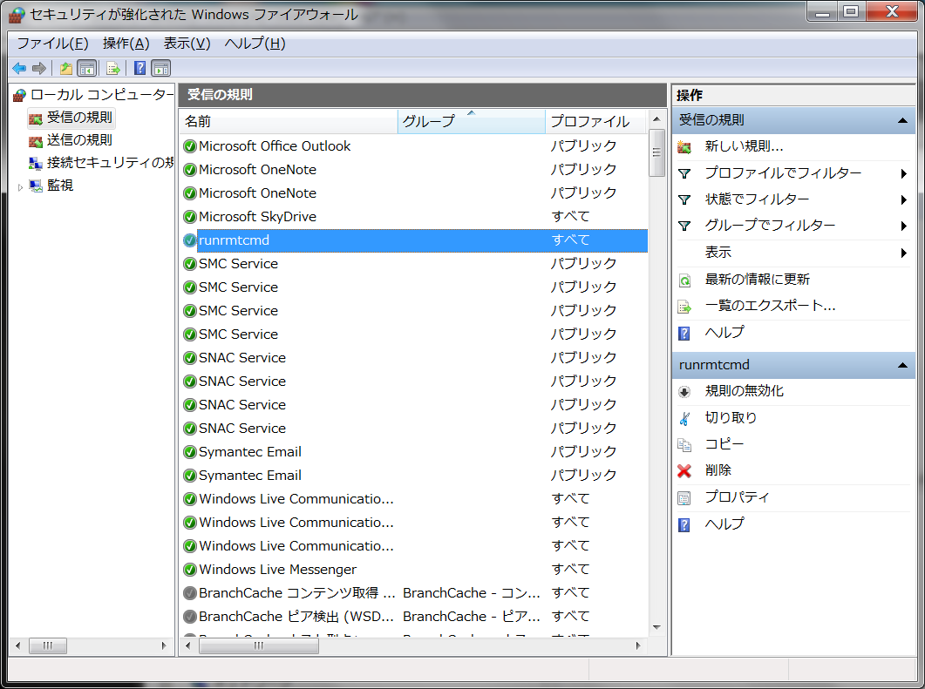Open the プロファイルでフィルター submenu arrow

(x=904, y=173)
